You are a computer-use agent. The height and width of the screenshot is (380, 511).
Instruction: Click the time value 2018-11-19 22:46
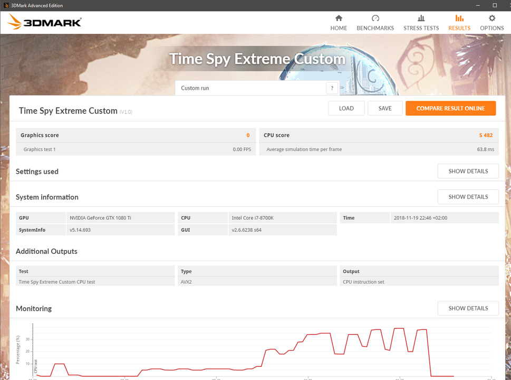tap(445, 218)
